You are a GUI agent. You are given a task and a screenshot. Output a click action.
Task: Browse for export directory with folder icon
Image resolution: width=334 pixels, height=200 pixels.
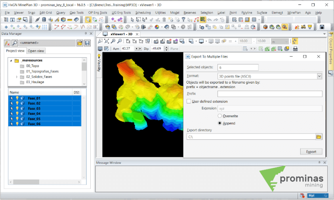click(319, 137)
